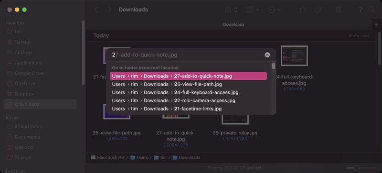The image size is (382, 173).
Task: Go back with the left chevron
Action: (x=96, y=10)
